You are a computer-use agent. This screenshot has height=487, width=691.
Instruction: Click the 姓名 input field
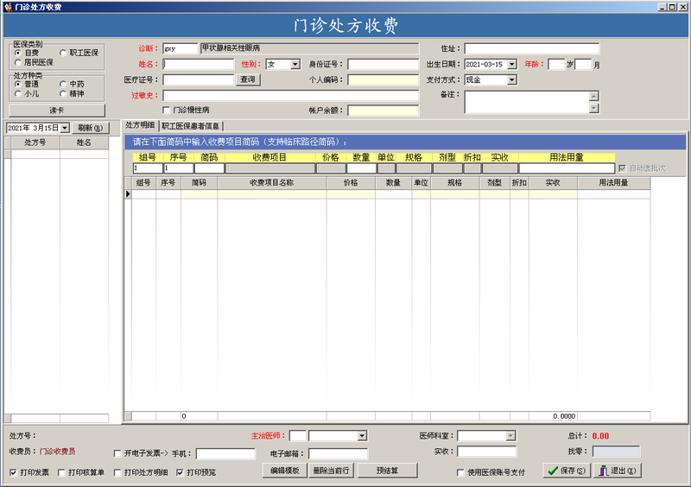[199, 65]
